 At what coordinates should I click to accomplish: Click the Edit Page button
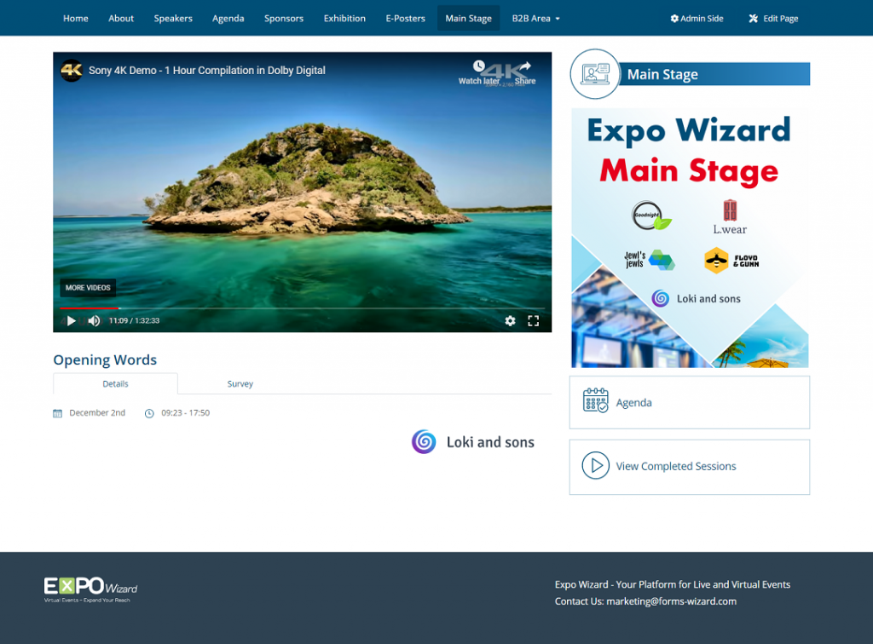point(773,18)
